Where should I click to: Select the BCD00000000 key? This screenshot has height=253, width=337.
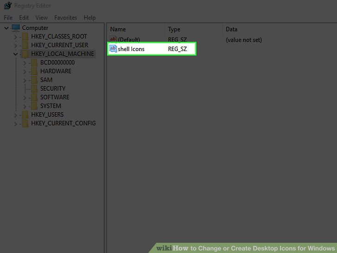point(57,63)
